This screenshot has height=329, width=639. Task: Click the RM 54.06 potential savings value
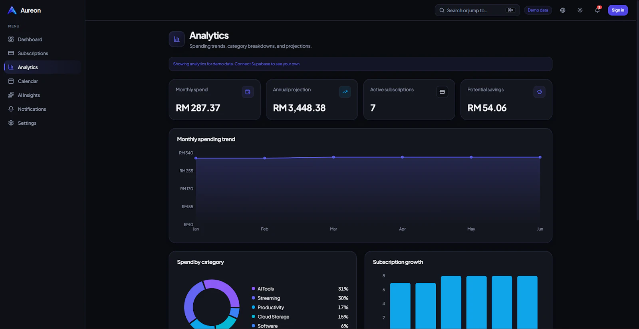tap(487, 108)
